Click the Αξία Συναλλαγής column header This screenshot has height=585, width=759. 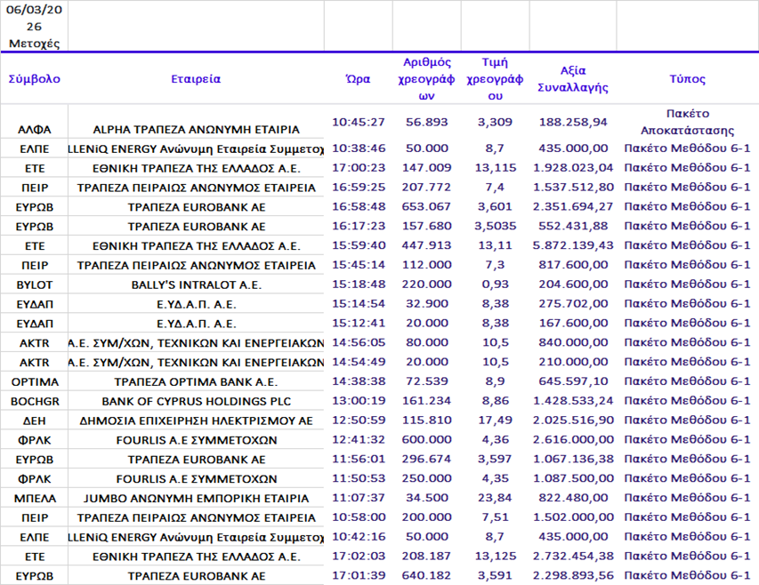pos(573,79)
